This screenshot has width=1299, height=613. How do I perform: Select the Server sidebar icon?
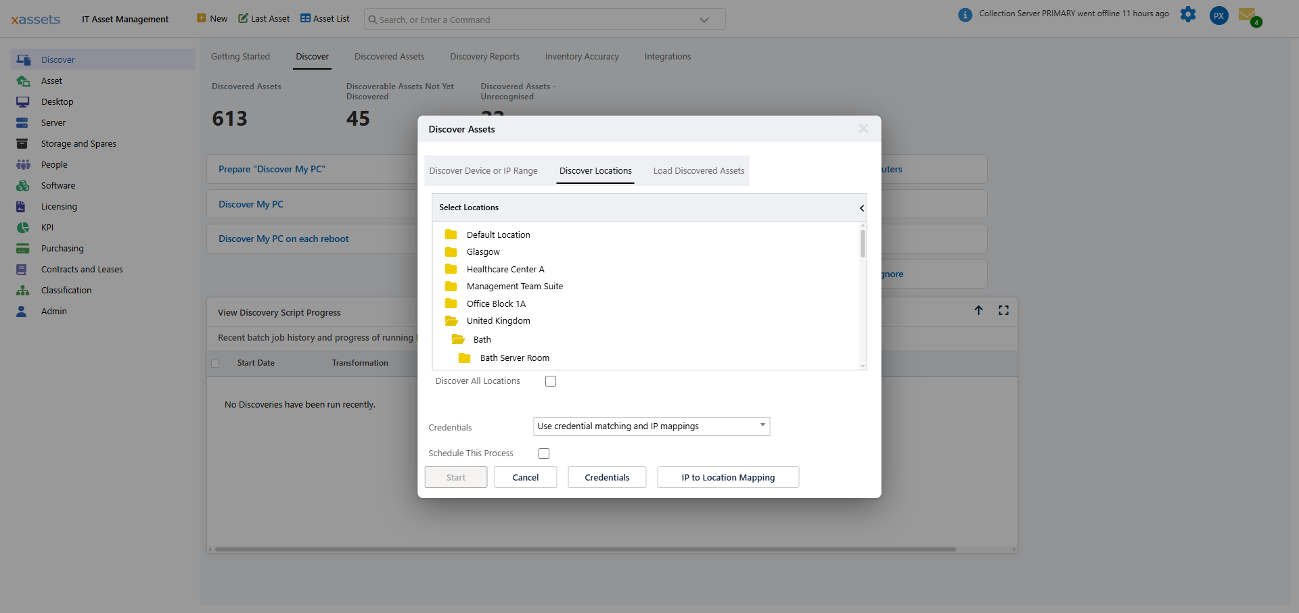click(22, 122)
